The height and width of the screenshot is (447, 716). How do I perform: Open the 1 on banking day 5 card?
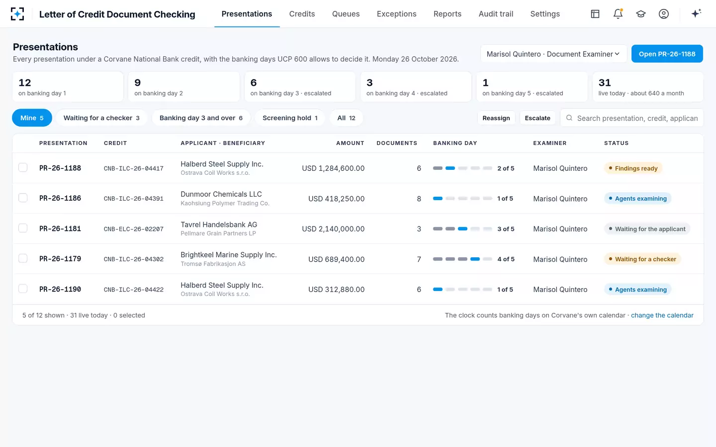click(x=532, y=87)
